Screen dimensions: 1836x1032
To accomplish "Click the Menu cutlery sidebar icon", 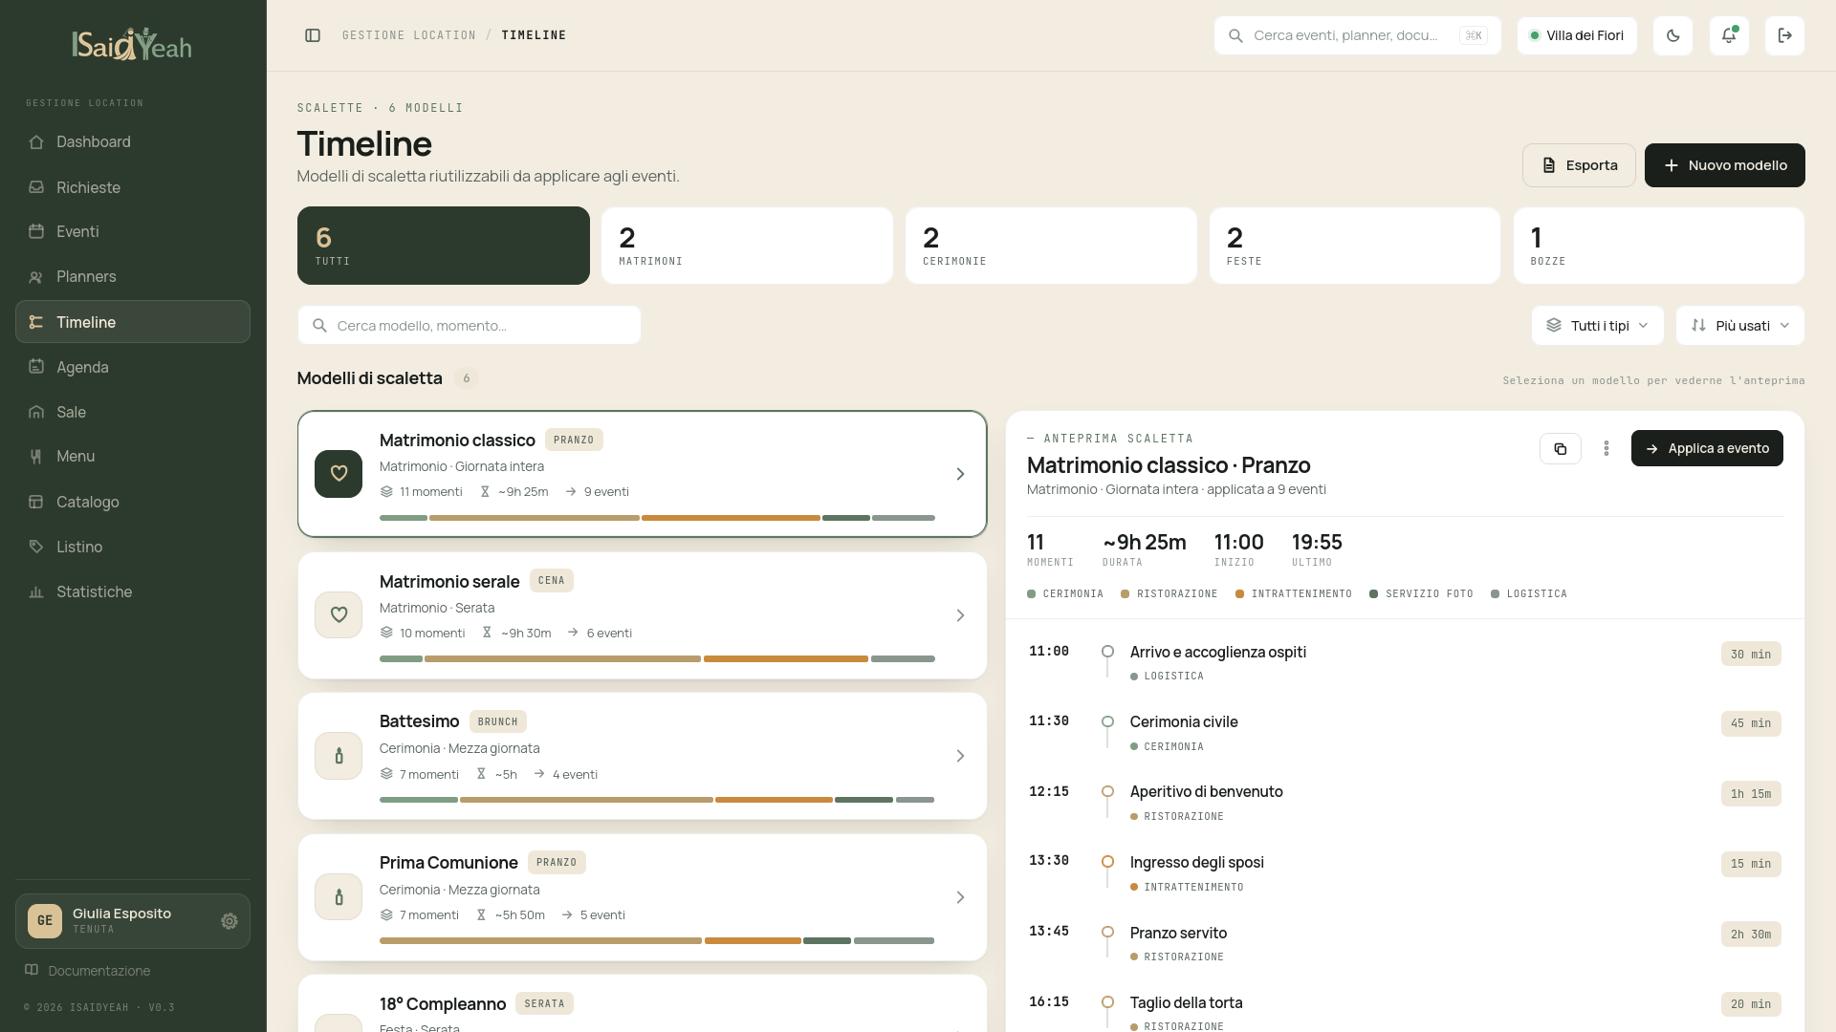I will [36, 457].
